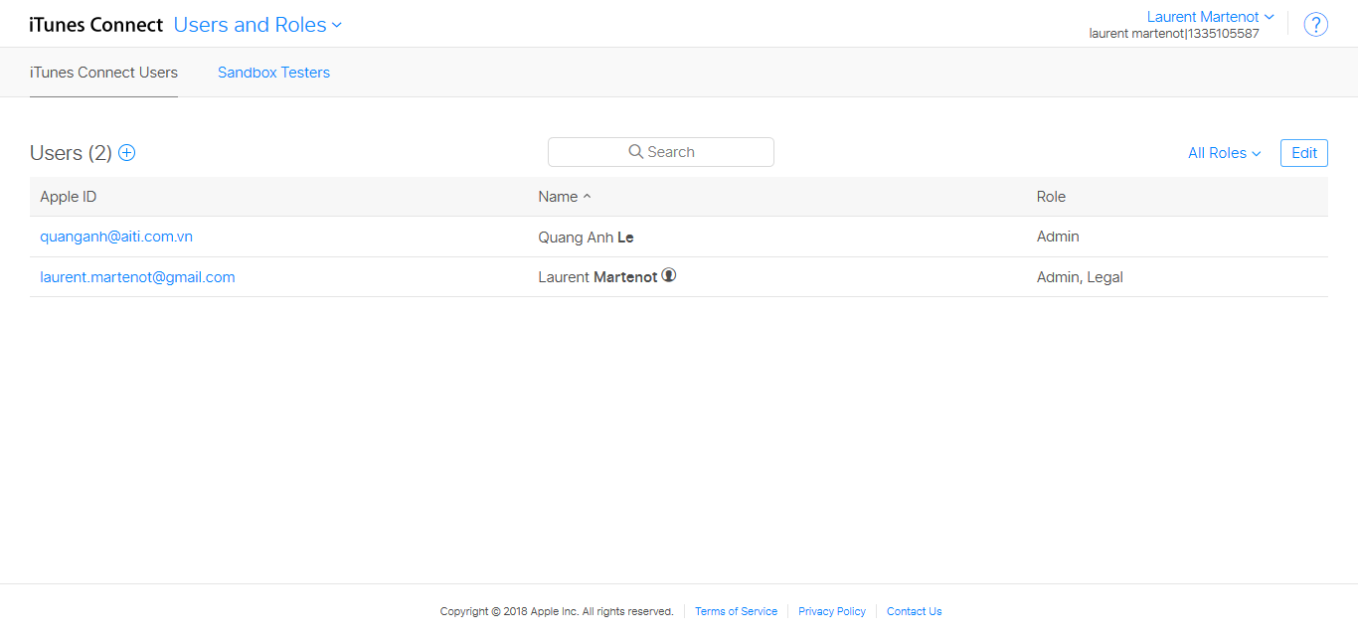This screenshot has height=638, width=1358.
Task: Select the iTunes Connect Users tab
Action: (103, 73)
